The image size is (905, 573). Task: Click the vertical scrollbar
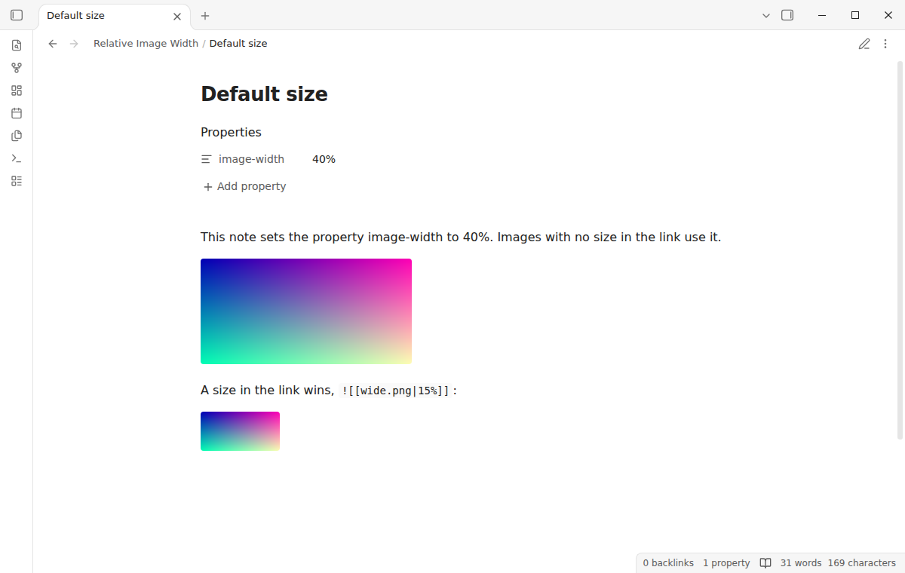[900, 250]
